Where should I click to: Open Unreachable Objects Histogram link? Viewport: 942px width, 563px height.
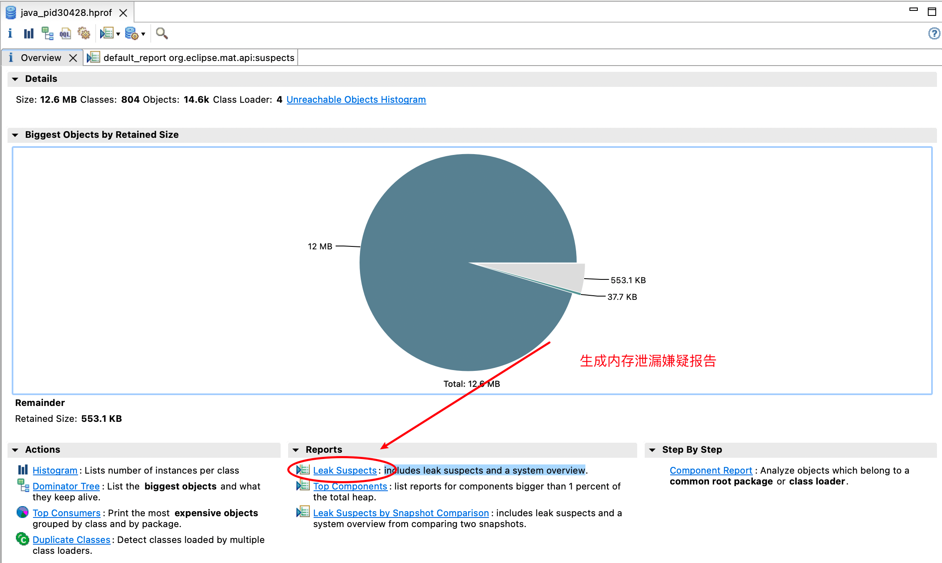click(356, 99)
